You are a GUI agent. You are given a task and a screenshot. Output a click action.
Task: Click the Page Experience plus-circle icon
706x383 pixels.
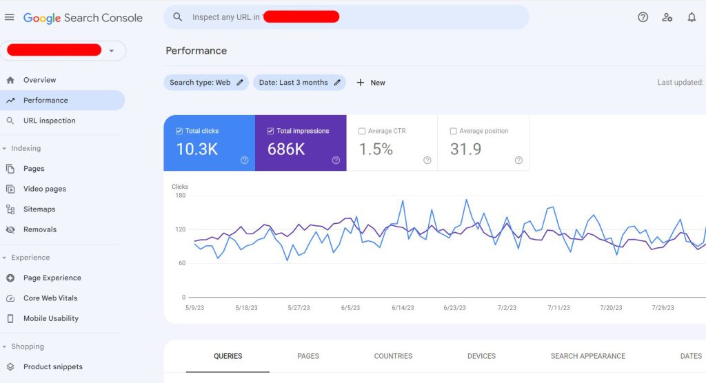(x=10, y=278)
